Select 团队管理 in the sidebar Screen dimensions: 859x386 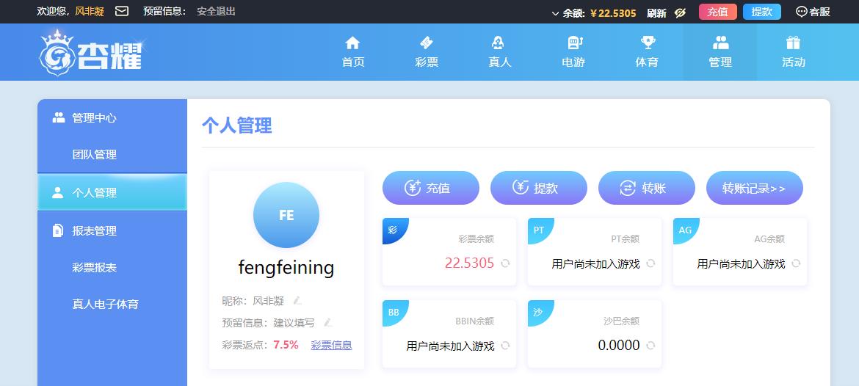pyautogui.click(x=112, y=155)
